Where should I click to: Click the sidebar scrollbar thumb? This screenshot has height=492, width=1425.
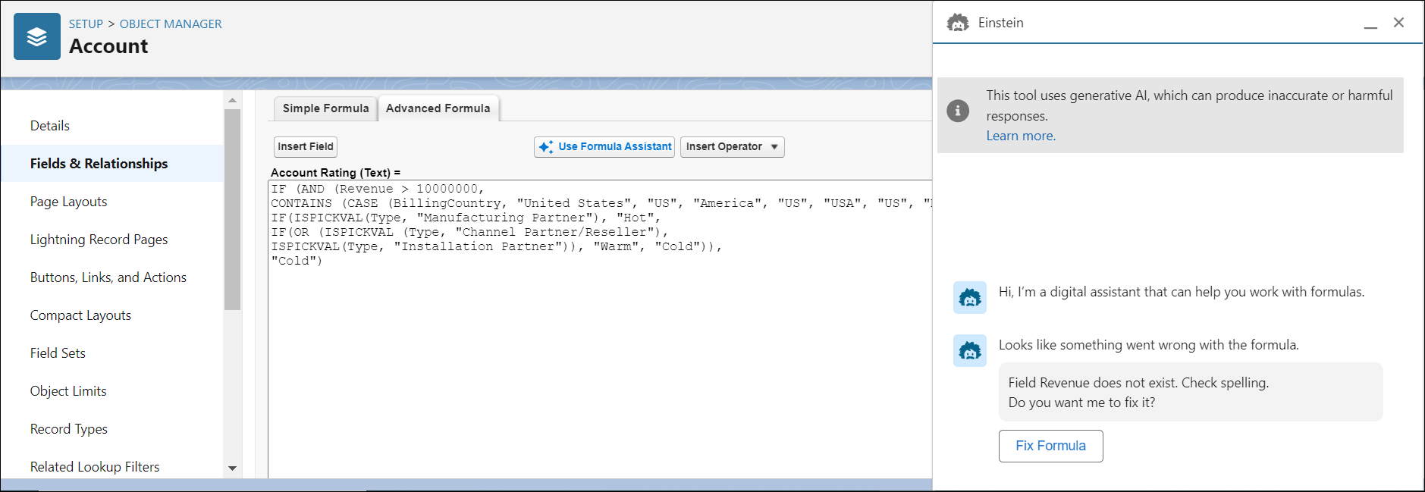coord(233,209)
